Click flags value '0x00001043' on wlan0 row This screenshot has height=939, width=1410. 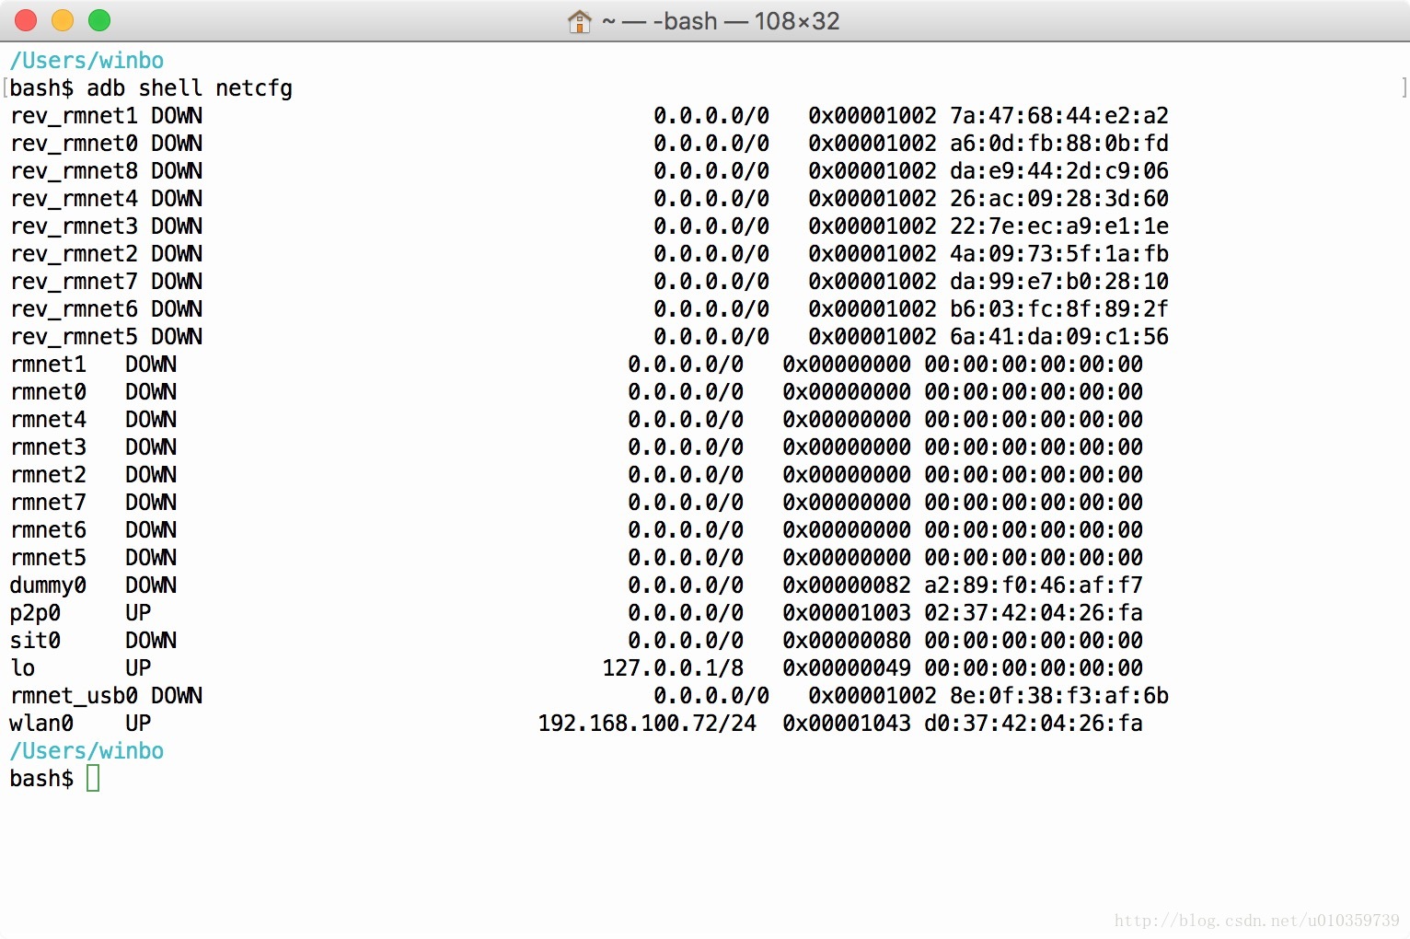(847, 724)
